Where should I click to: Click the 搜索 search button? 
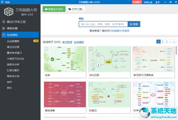(x=134, y=24)
